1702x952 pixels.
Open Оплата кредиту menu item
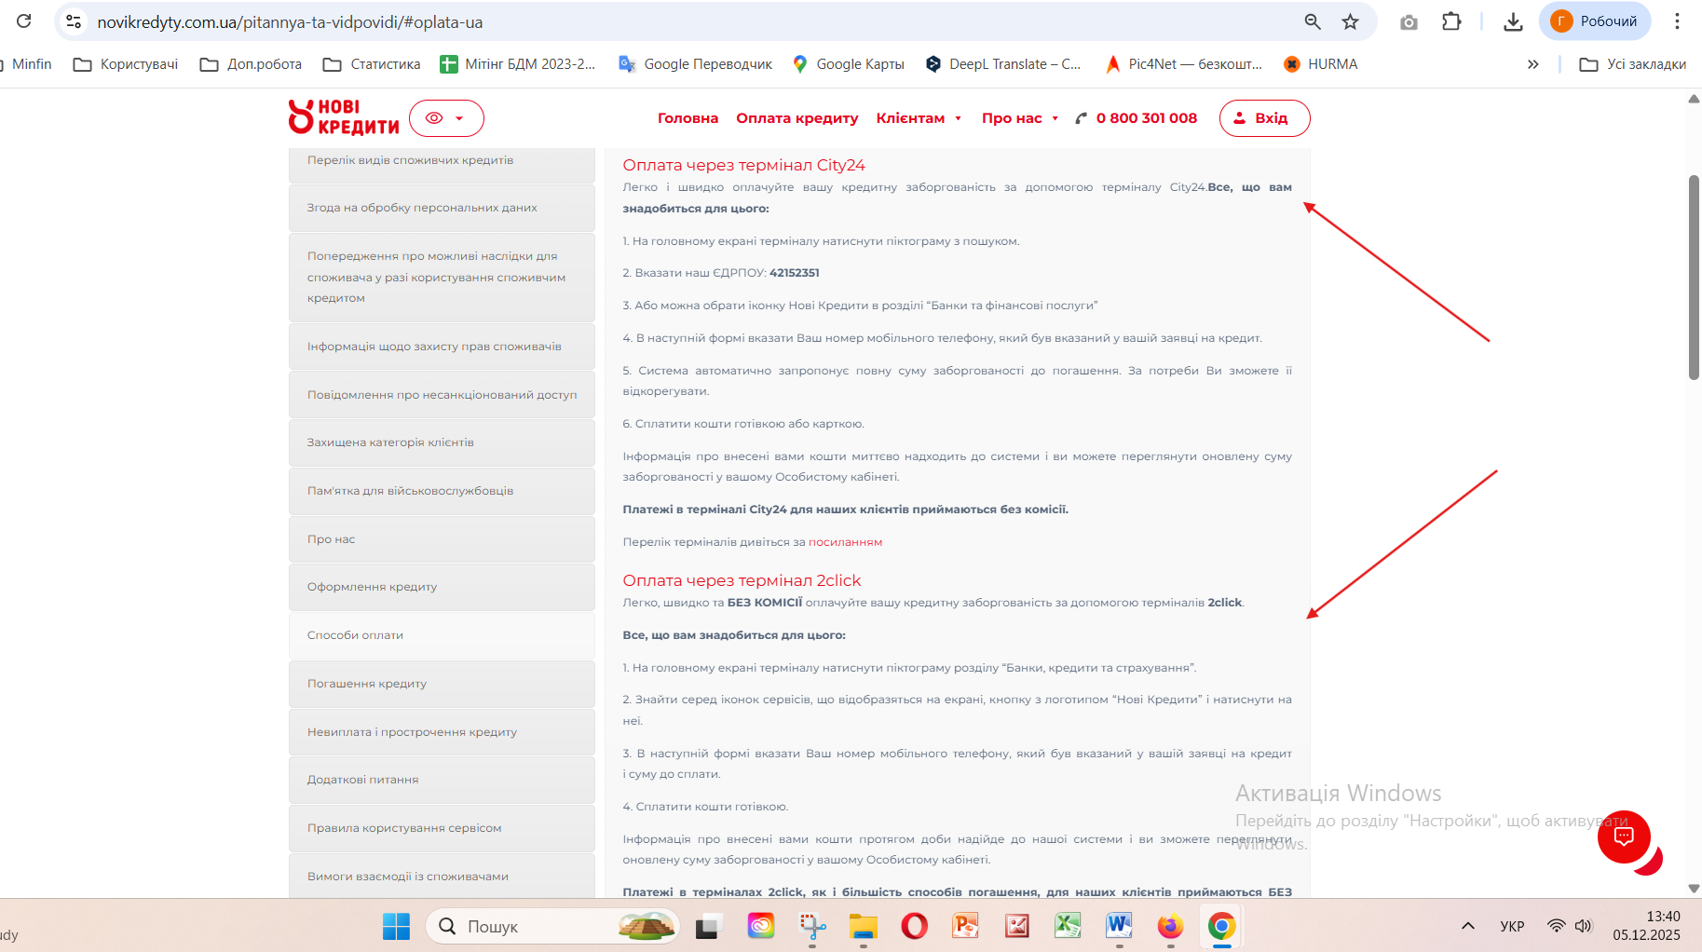tap(797, 118)
